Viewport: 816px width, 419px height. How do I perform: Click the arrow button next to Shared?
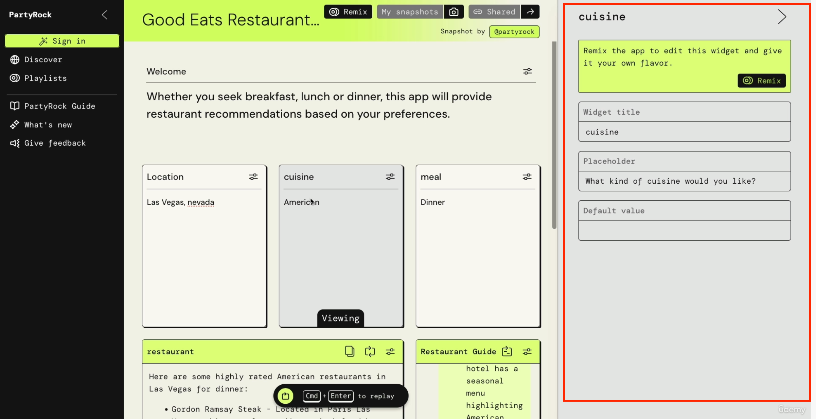click(530, 12)
